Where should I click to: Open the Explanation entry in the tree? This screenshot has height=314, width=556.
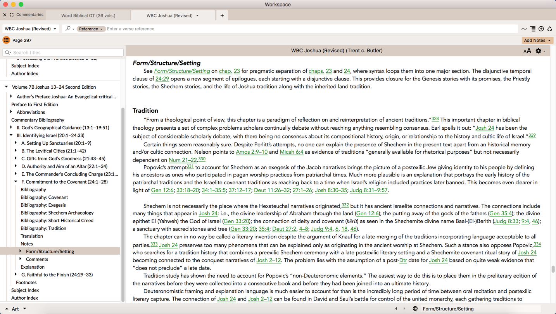(33, 267)
